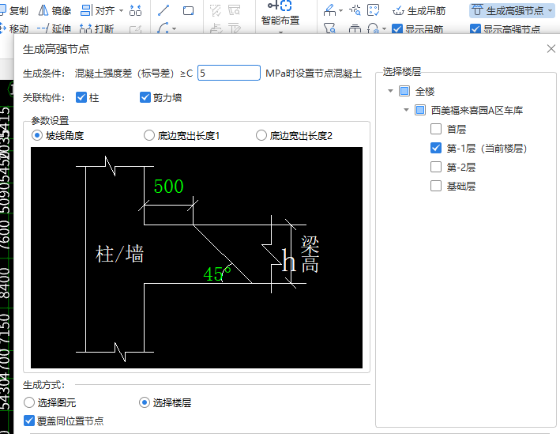Open the dropdown next to the pen-shaped icon
The height and width of the screenshot is (434, 560).
tap(340, 11)
